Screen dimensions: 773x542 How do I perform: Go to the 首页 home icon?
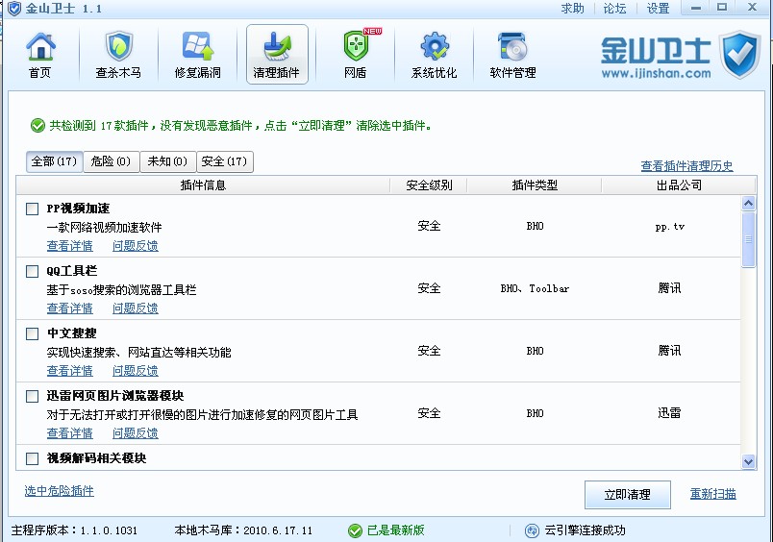tap(40, 54)
